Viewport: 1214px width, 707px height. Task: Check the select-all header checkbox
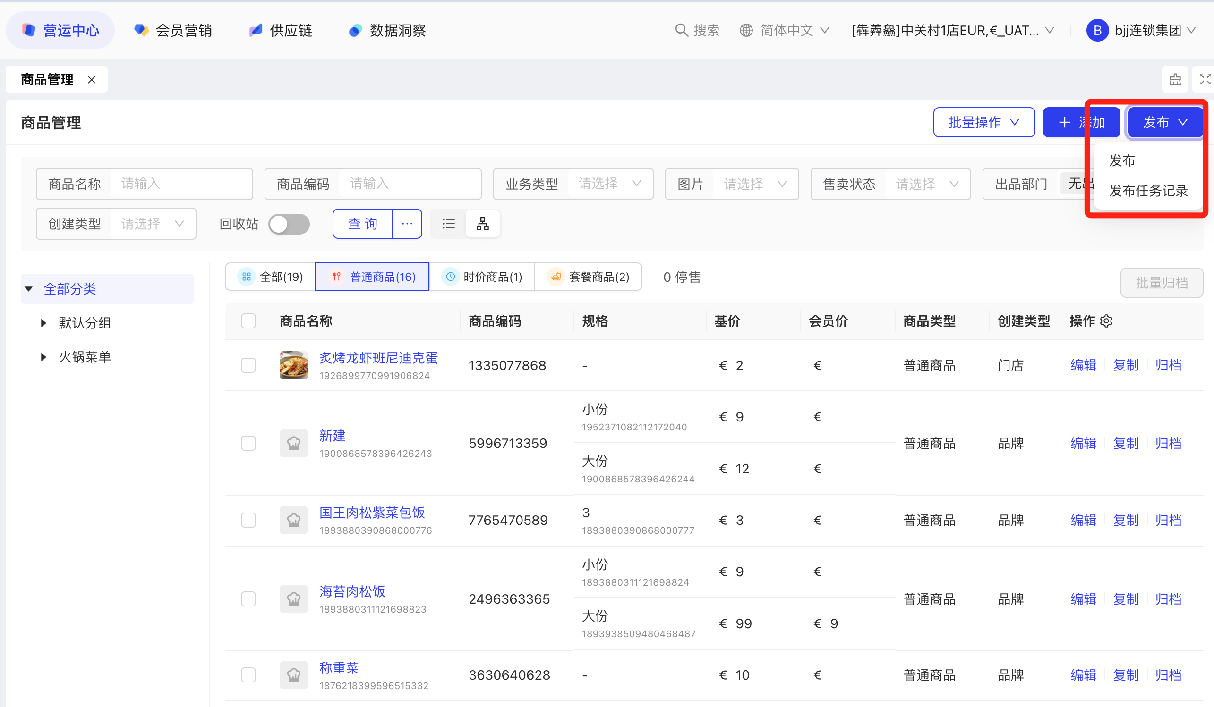tap(248, 321)
